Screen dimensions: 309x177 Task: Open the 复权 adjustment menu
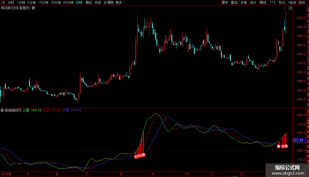(225, 2)
